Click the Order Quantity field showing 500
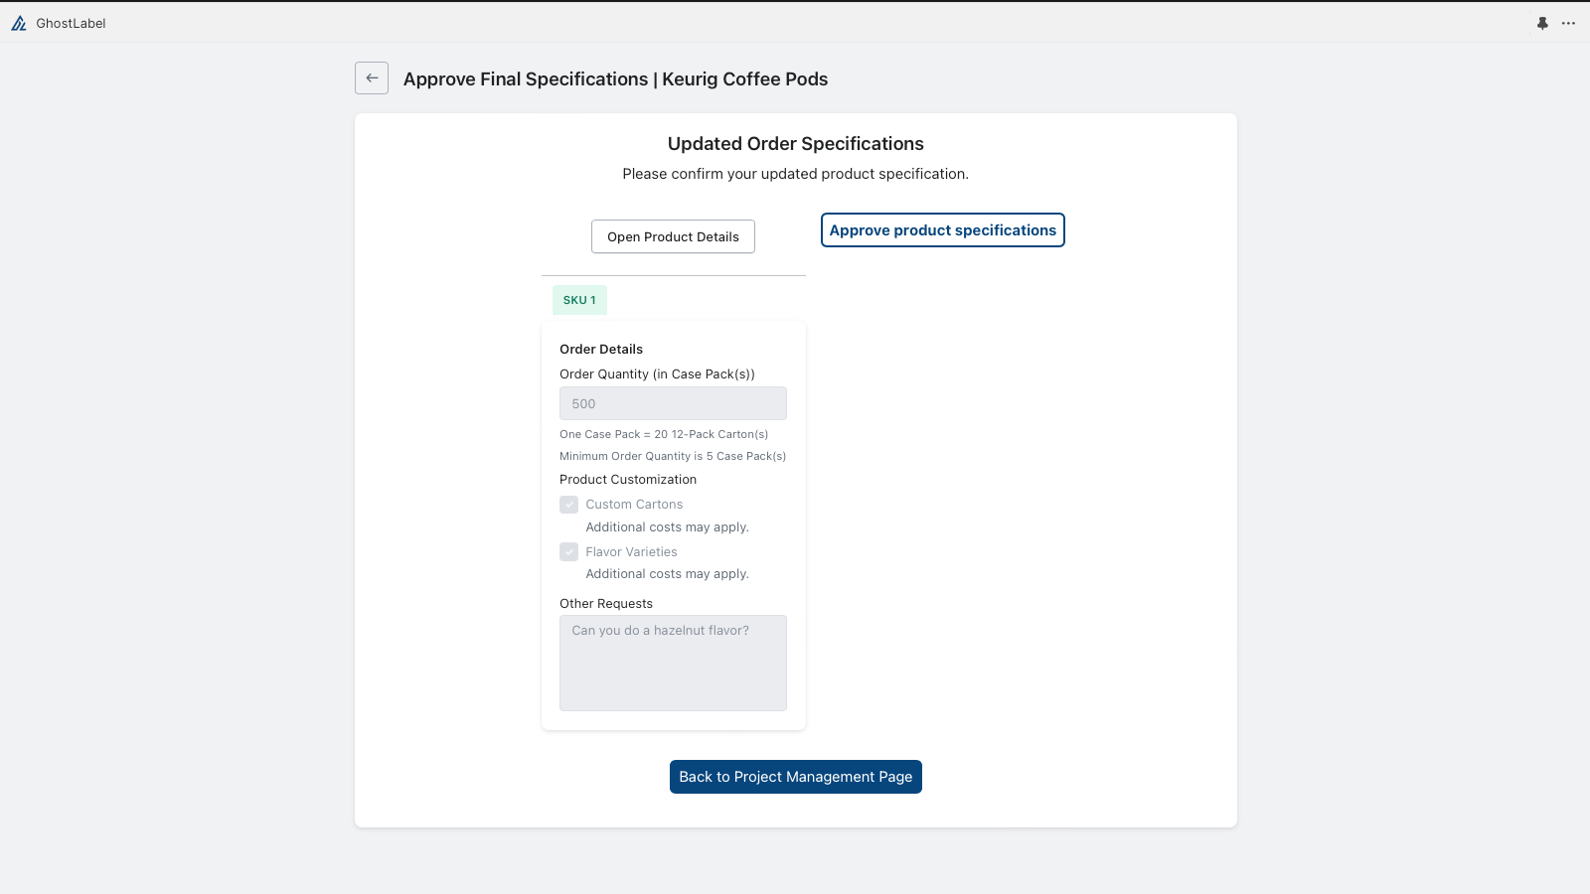 (x=673, y=403)
